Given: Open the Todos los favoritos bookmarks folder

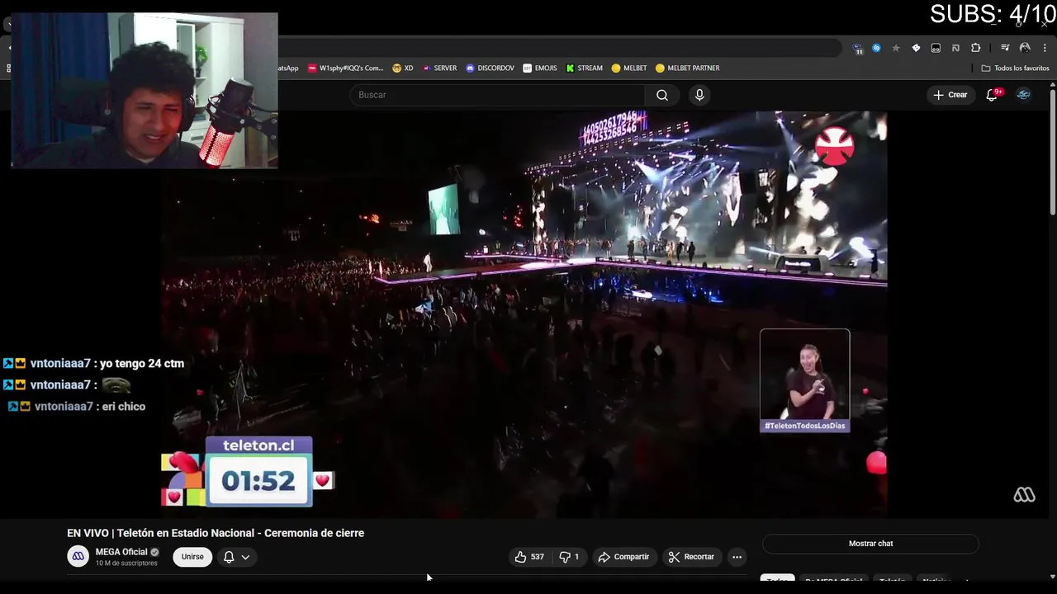Looking at the screenshot, I should pos(1015,68).
